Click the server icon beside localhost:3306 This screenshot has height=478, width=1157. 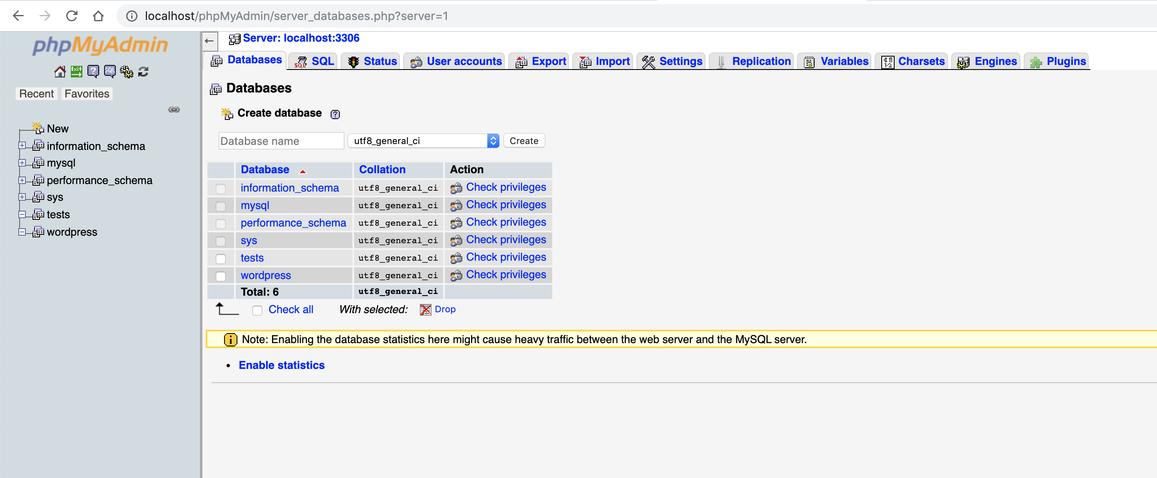[x=234, y=39]
